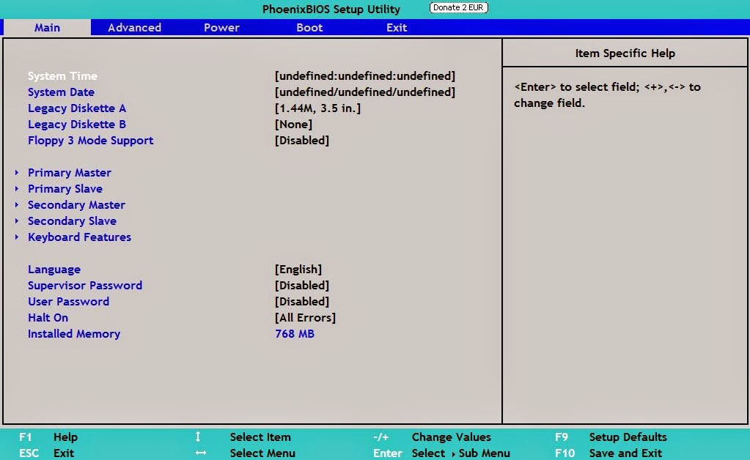
Task: Click the F1 Help shortcut
Action: click(x=48, y=437)
